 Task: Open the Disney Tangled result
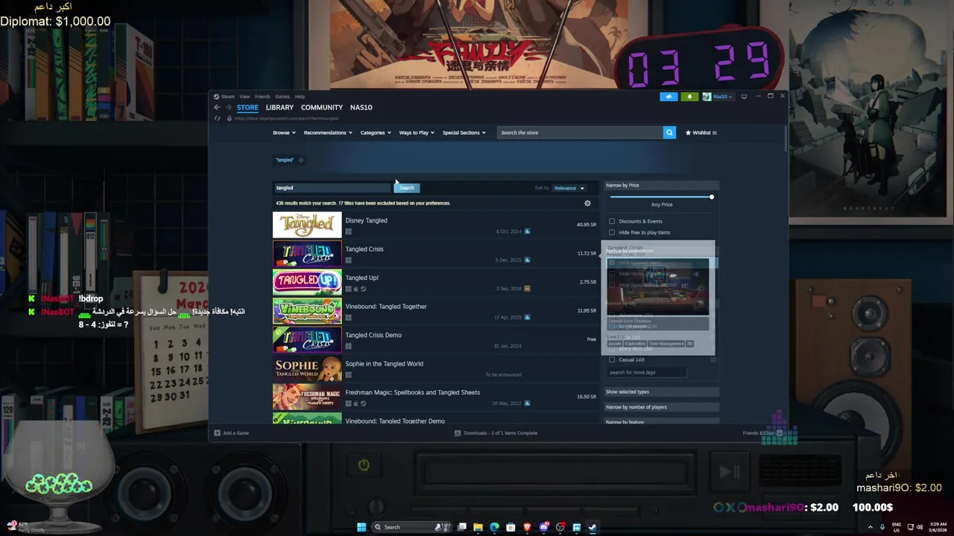click(x=435, y=225)
